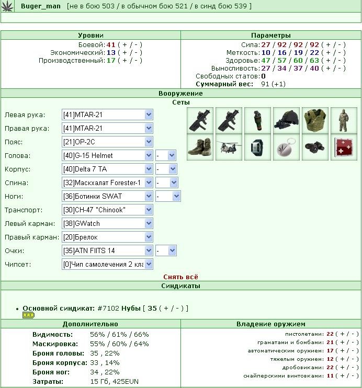The height and width of the screenshot is (388, 362).
Task: Open the Правый карман Брелок dropdown
Action: pos(107,237)
